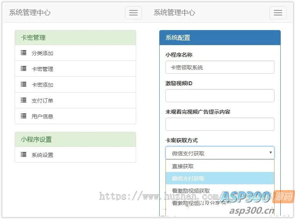Choose 直接获取 from the dropdown list
Viewport: 295px width, 219px height.
(x=220, y=166)
